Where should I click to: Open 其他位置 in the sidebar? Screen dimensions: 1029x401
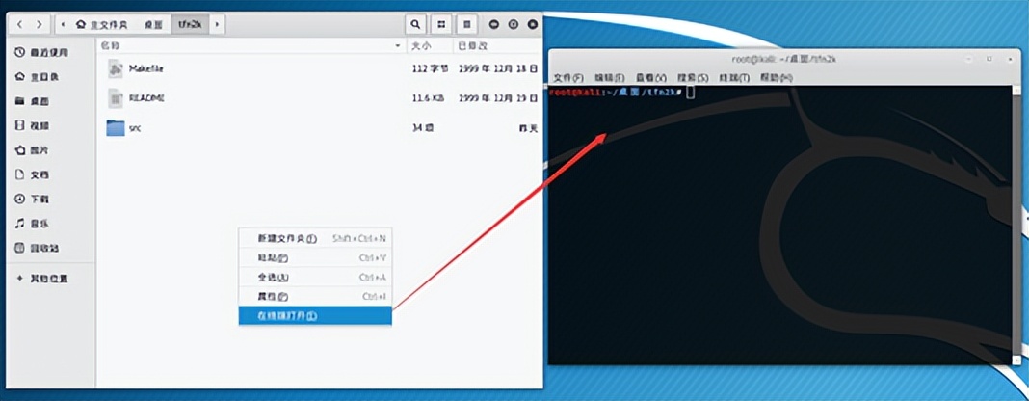(x=42, y=279)
